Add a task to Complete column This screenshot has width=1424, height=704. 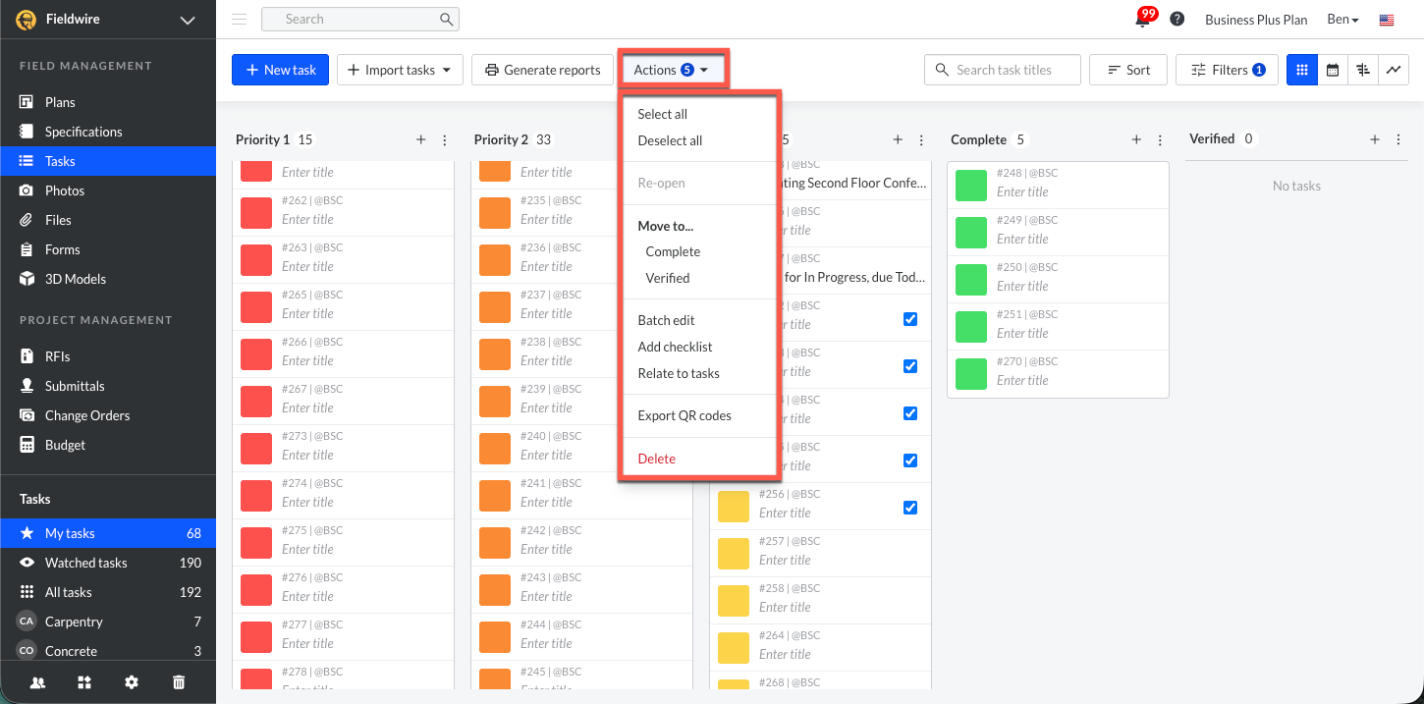1136,140
